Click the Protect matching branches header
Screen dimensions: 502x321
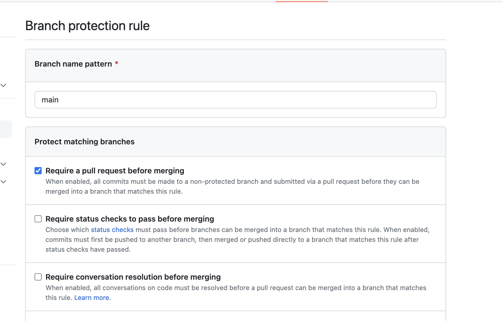[x=84, y=142]
